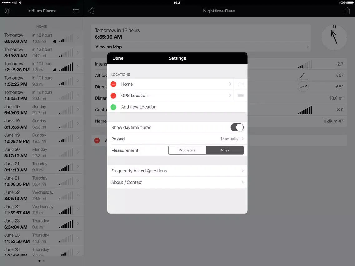This screenshot has height=266, width=355.
Task: Open About / Contact page
Action: click(x=177, y=182)
